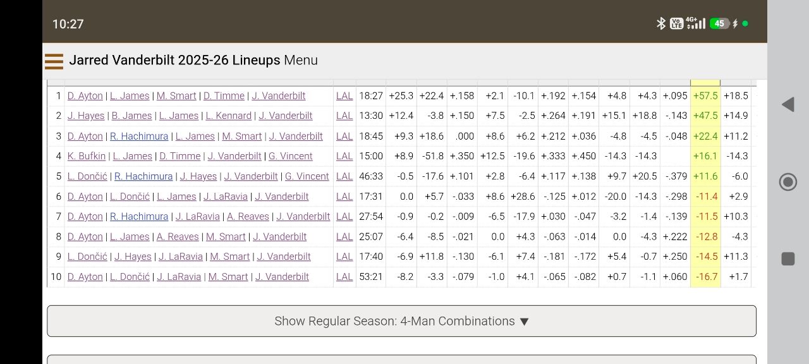
Task: Open the Menu label in header
Action: pos(301,61)
